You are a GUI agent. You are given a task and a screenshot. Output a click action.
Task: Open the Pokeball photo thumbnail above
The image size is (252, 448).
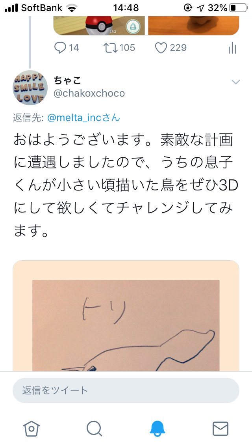[99, 25]
